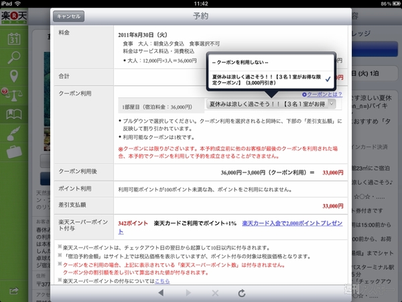The height and width of the screenshot is (302, 402).
Task: Tap the 1部屋目（宿泊料金：36,000円） label
Action: click(157, 107)
